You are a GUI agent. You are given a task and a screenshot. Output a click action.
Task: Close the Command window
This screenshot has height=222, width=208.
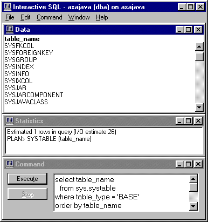[x=198, y=164]
